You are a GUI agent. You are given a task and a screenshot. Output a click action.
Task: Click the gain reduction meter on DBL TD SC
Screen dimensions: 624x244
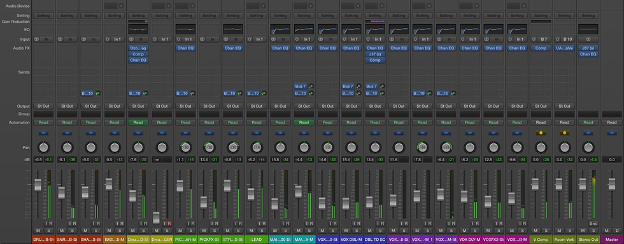click(x=375, y=21)
